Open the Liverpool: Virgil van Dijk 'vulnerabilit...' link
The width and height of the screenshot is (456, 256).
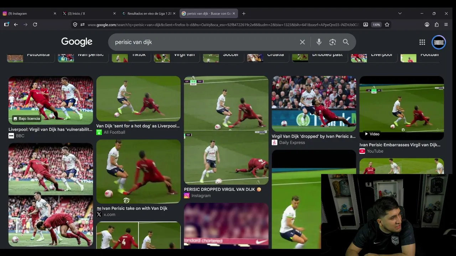[x=51, y=129]
